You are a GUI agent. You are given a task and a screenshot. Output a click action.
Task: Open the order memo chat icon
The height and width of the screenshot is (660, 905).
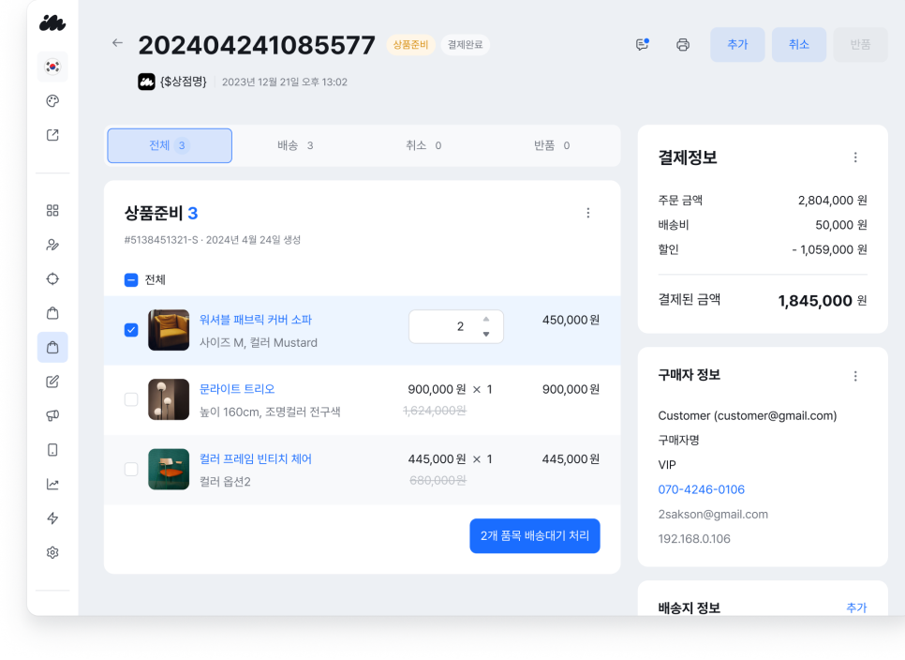[x=643, y=44]
